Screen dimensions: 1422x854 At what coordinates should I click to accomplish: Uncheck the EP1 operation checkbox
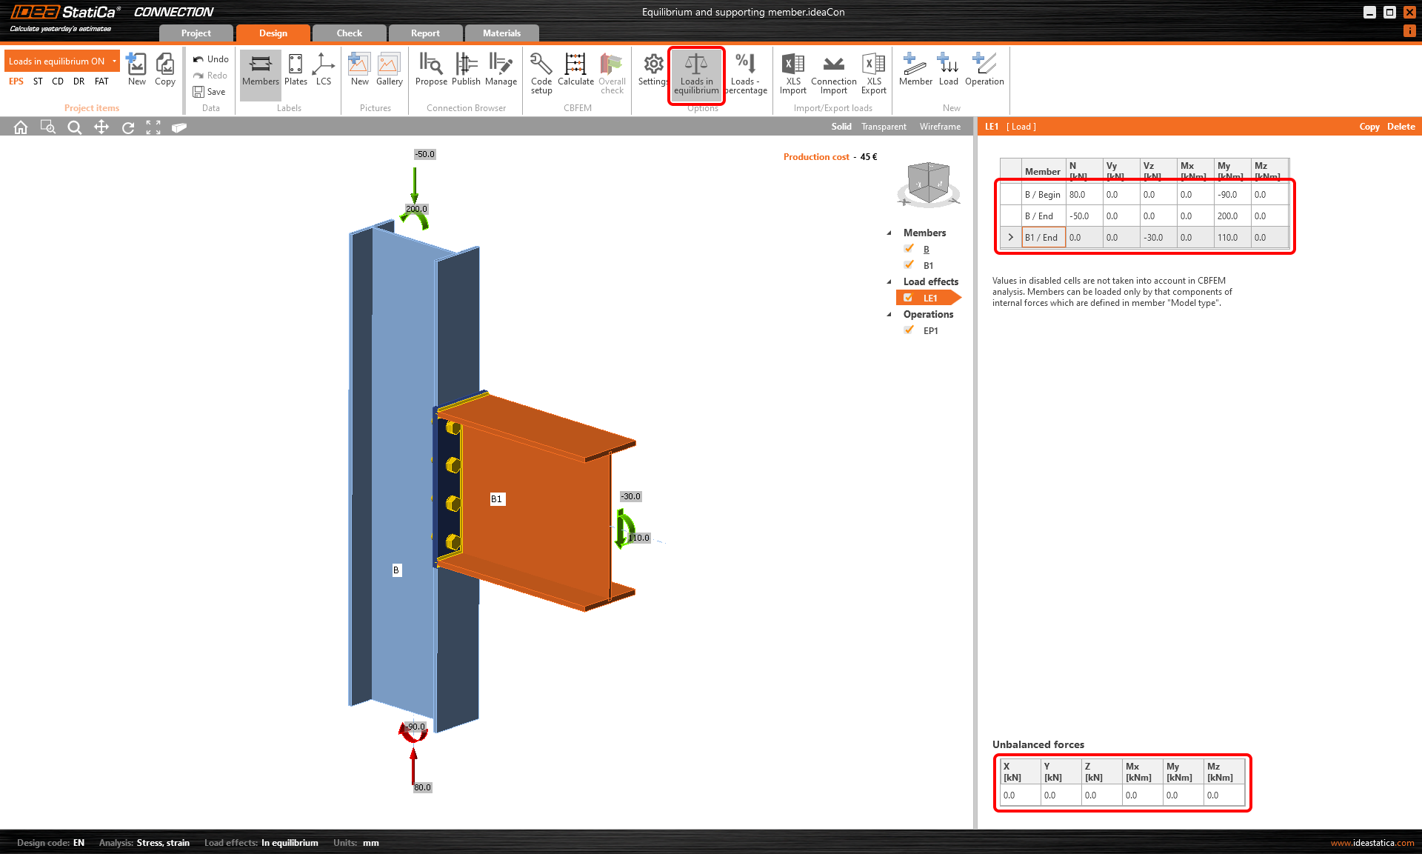tap(909, 330)
